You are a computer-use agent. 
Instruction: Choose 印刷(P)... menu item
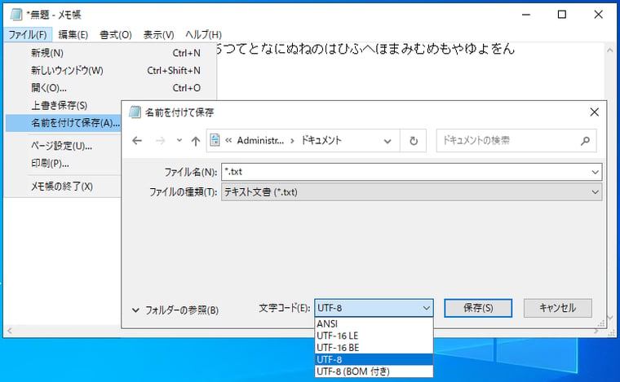point(64,164)
